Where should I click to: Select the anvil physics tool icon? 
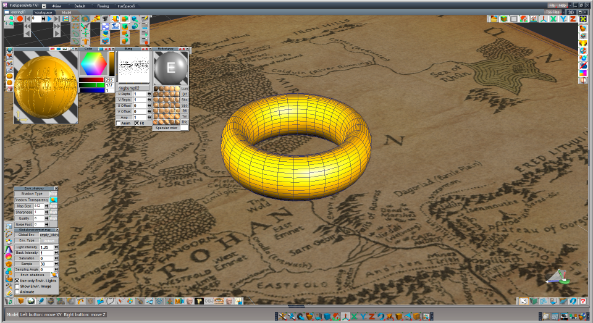tap(105, 19)
